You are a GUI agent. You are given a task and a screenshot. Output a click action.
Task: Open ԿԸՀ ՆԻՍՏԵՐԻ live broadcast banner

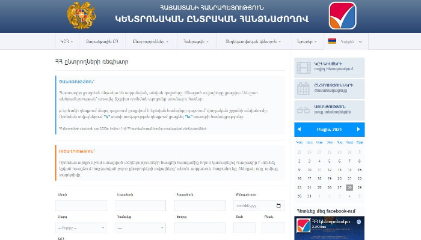(330, 67)
